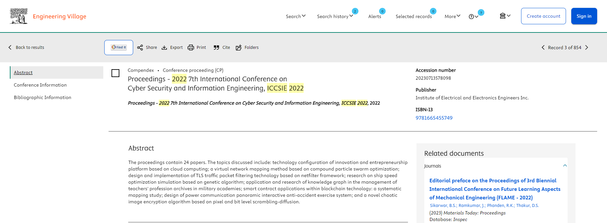
Task: Click the Compendex database label
Action: coord(141,70)
